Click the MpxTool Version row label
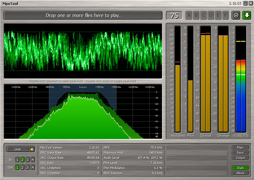Viewport: 254px width, 180px height. (x=51, y=148)
